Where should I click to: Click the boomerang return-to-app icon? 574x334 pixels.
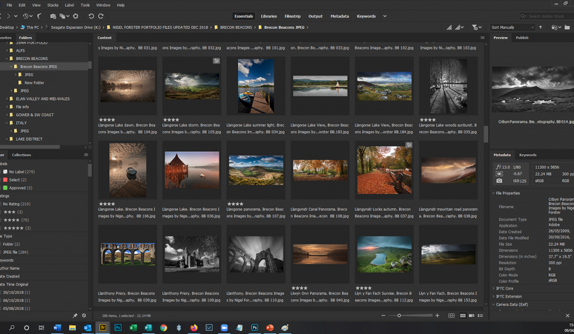(x=39, y=16)
